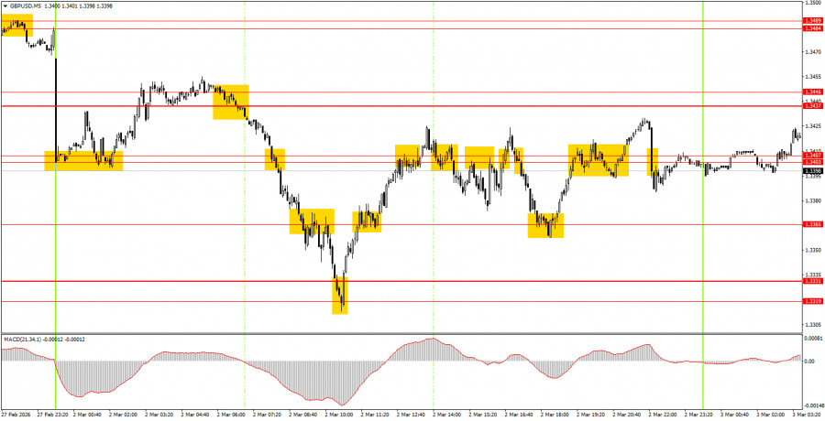Click the 2 Mar 14:00 time axis label
The image size is (825, 421).
(x=447, y=415)
